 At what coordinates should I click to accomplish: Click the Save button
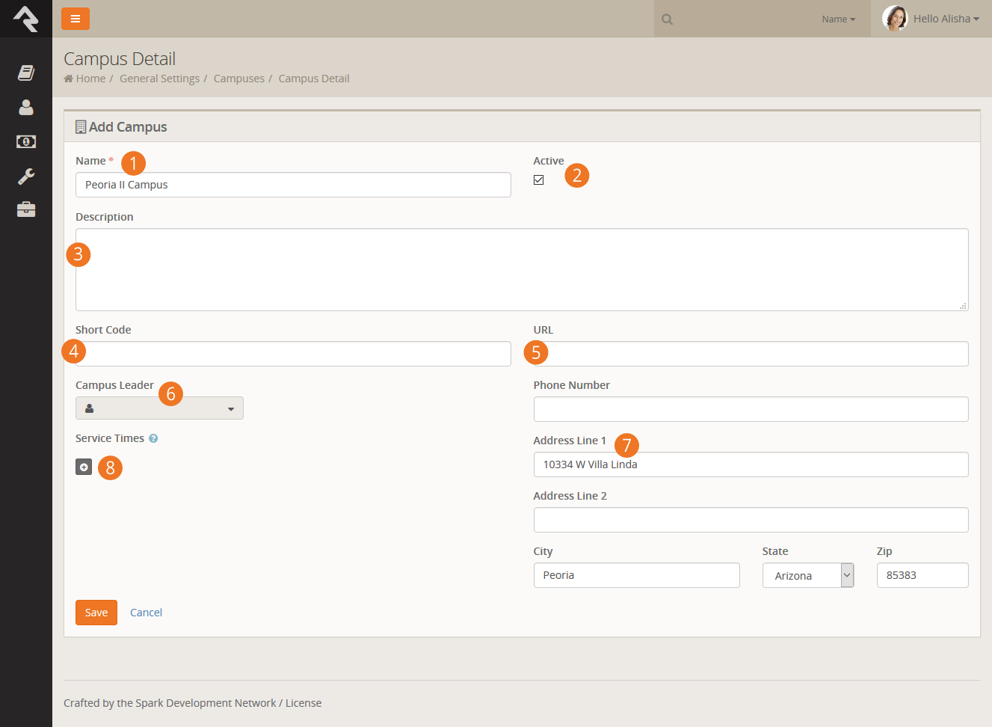pos(96,613)
